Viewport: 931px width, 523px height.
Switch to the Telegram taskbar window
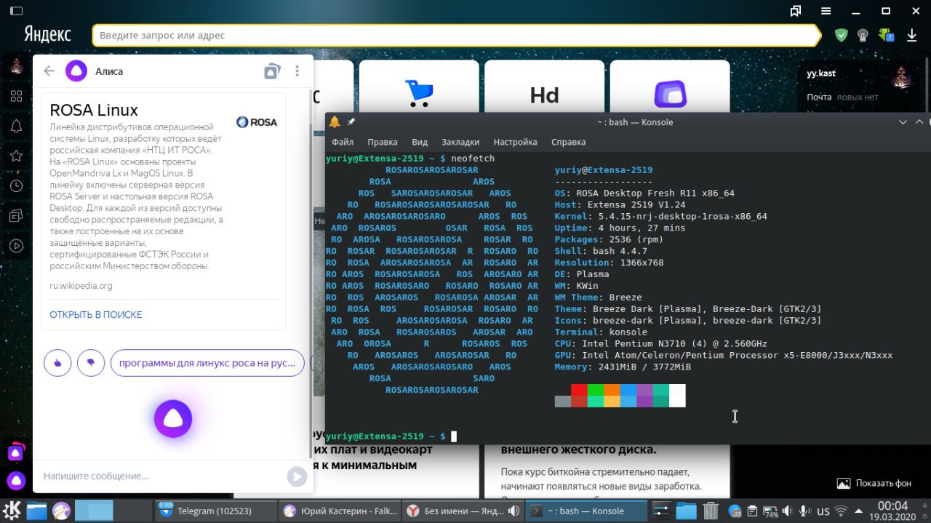(x=215, y=511)
